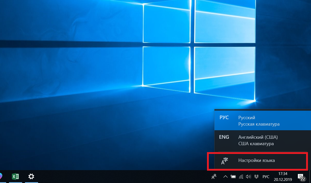Open the Action Center notifications icon
The width and height of the screenshot is (311, 183).
coord(300,177)
